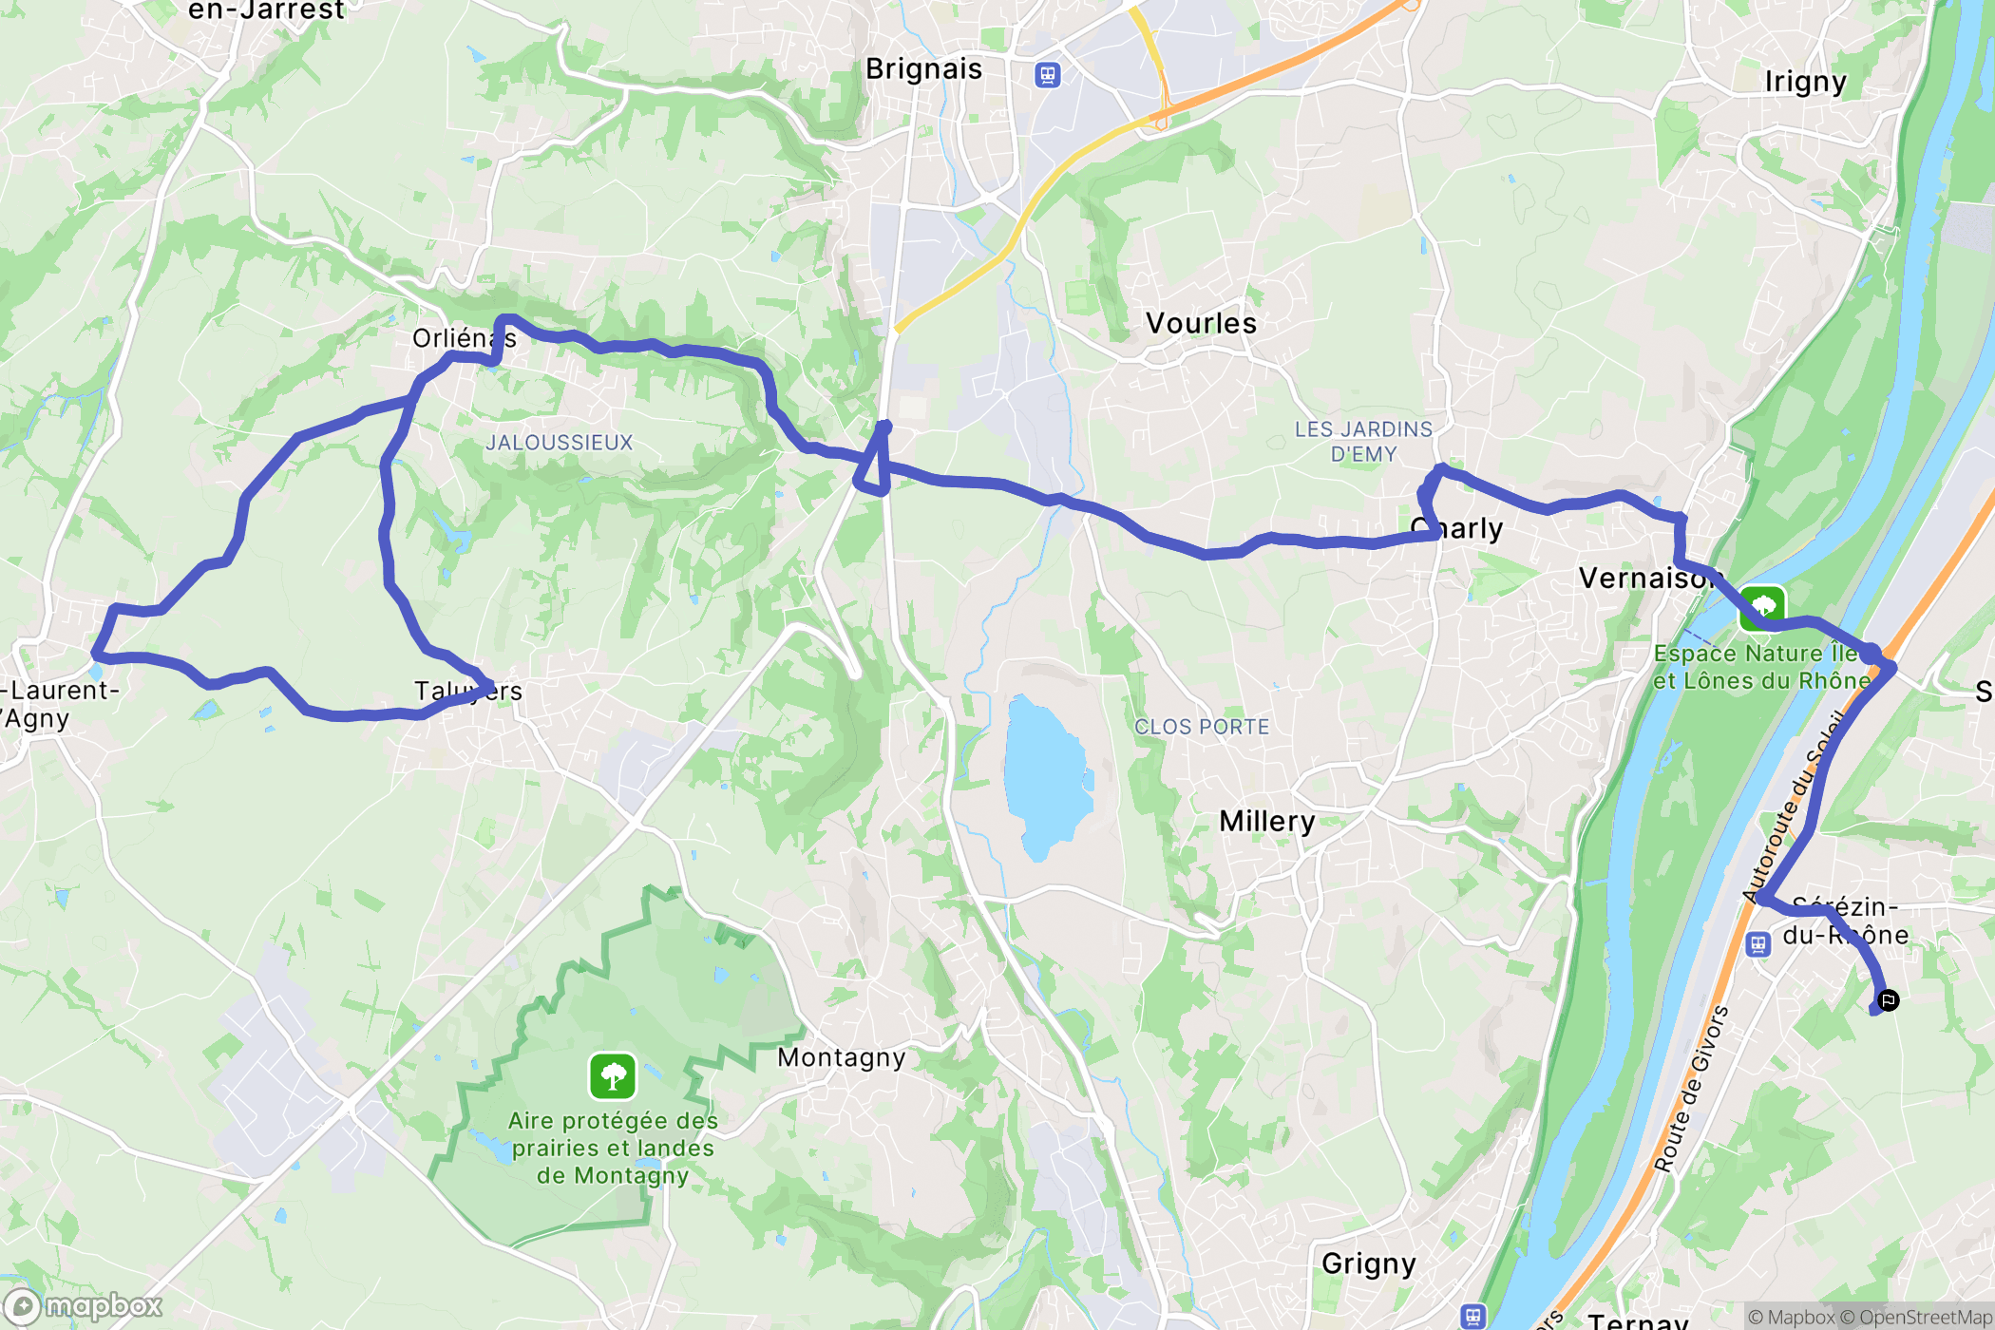Click the Sérézin-du-Rhône train station icon
Image resolution: width=1995 pixels, height=1330 pixels.
1757,944
